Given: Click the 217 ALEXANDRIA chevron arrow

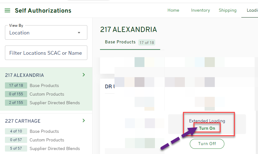Looking at the screenshot, I should coord(83,75).
